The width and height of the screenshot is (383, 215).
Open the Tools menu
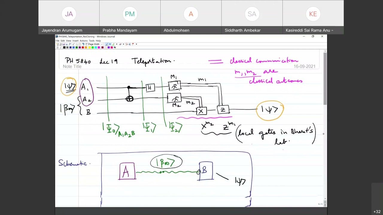(x=92, y=41)
